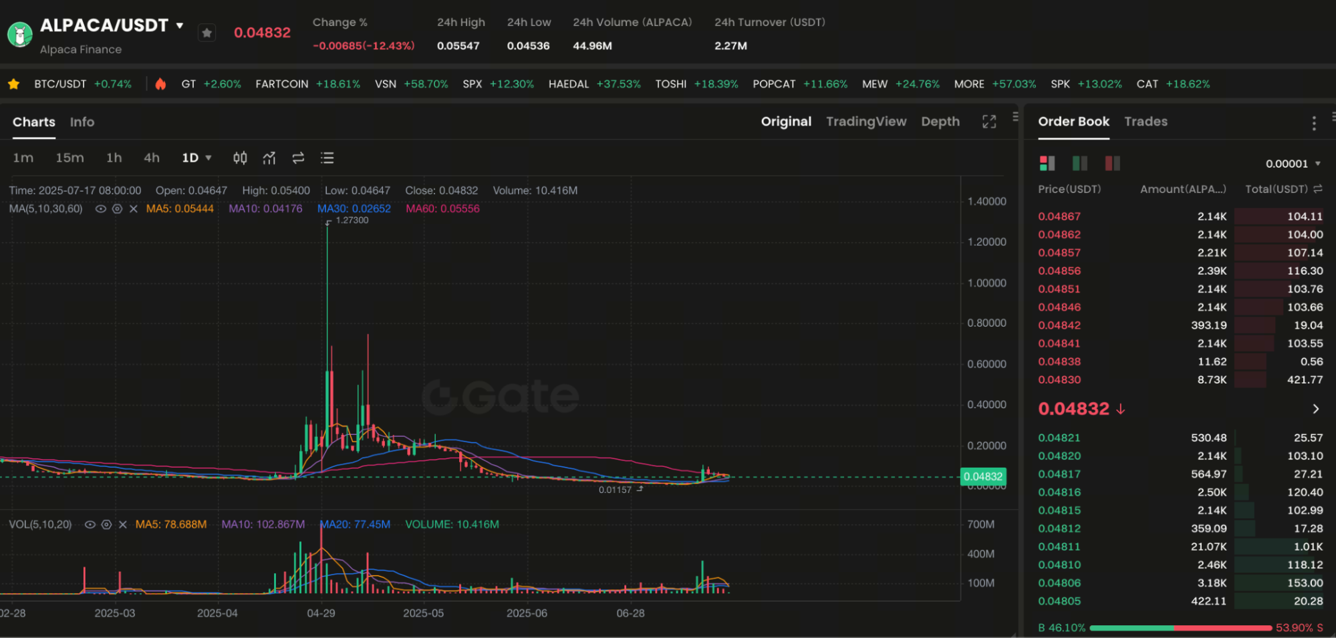Viewport: 1336px width, 638px height.
Task: Remove the VOL indicator
Action: [x=123, y=525]
